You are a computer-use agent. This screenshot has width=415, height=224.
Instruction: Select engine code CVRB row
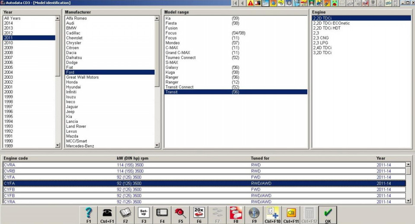pos(204,171)
